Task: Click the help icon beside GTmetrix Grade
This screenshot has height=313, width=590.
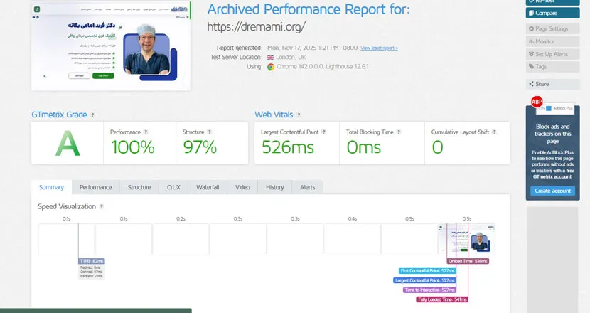Action: point(92,115)
